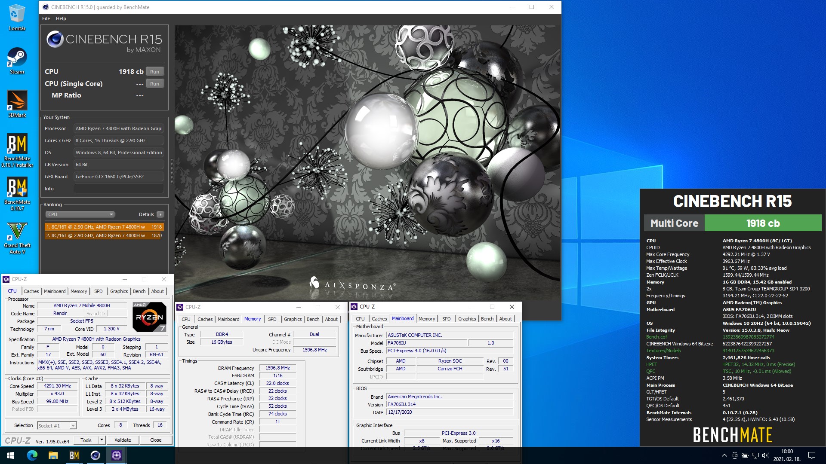Open Caches tab in right CPU-Z Mainboard window
The height and width of the screenshot is (464, 826).
click(379, 319)
